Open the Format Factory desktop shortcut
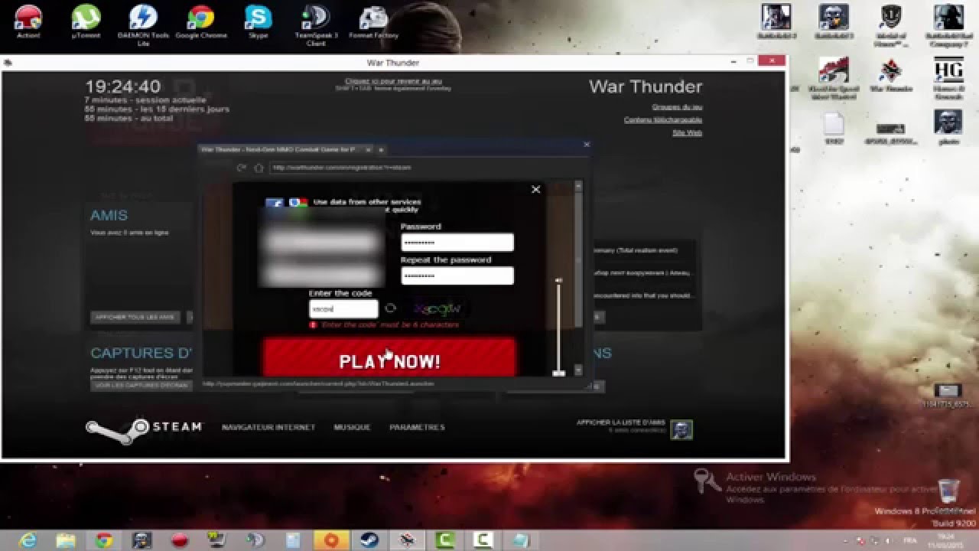This screenshot has height=551, width=979. click(373, 21)
